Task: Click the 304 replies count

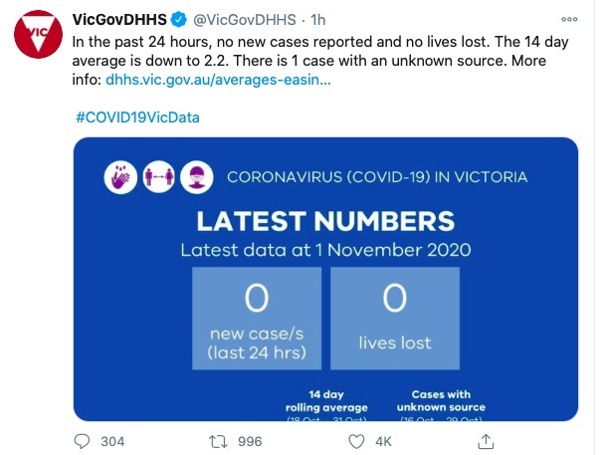Action: [112, 442]
